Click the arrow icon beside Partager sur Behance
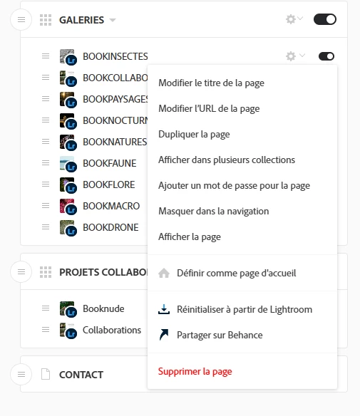The image size is (360, 416). tap(164, 335)
